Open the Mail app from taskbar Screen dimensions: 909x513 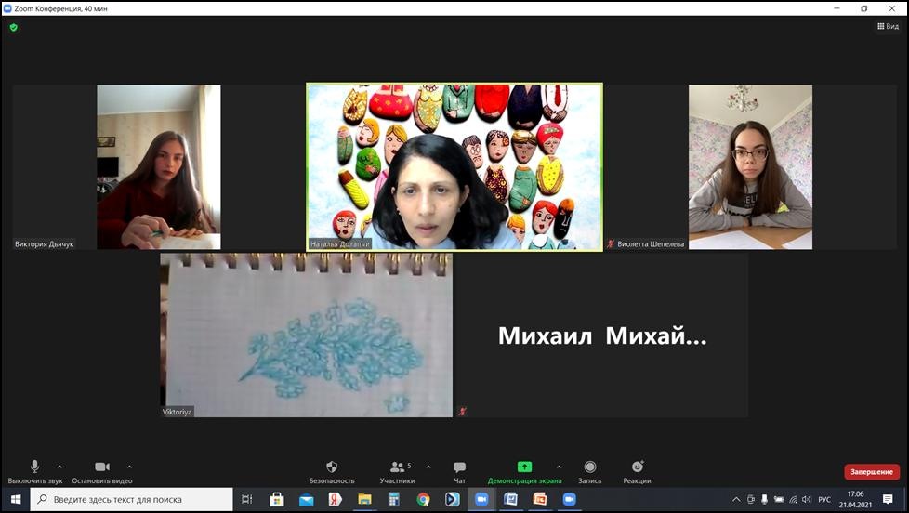pos(306,499)
